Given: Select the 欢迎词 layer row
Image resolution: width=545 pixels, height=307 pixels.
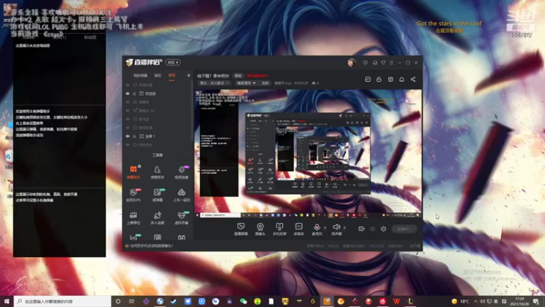Looking at the screenshot, I should pos(157,93).
